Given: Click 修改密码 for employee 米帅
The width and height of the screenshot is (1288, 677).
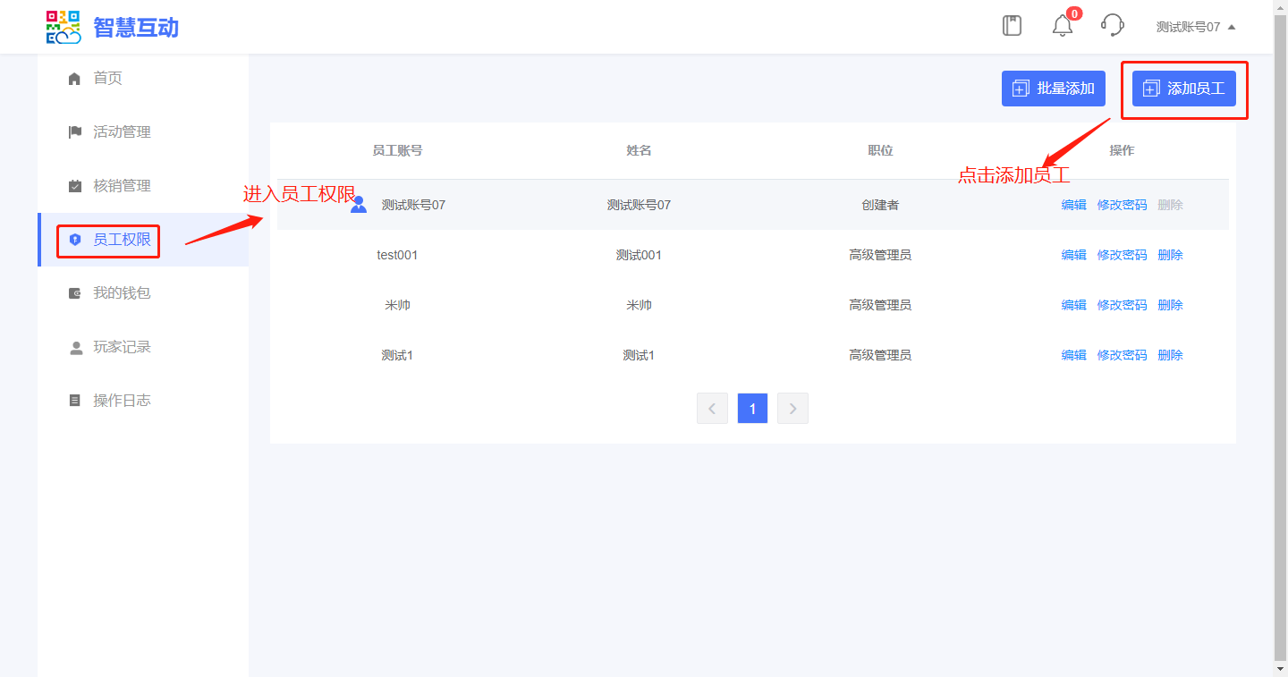Looking at the screenshot, I should [1122, 305].
